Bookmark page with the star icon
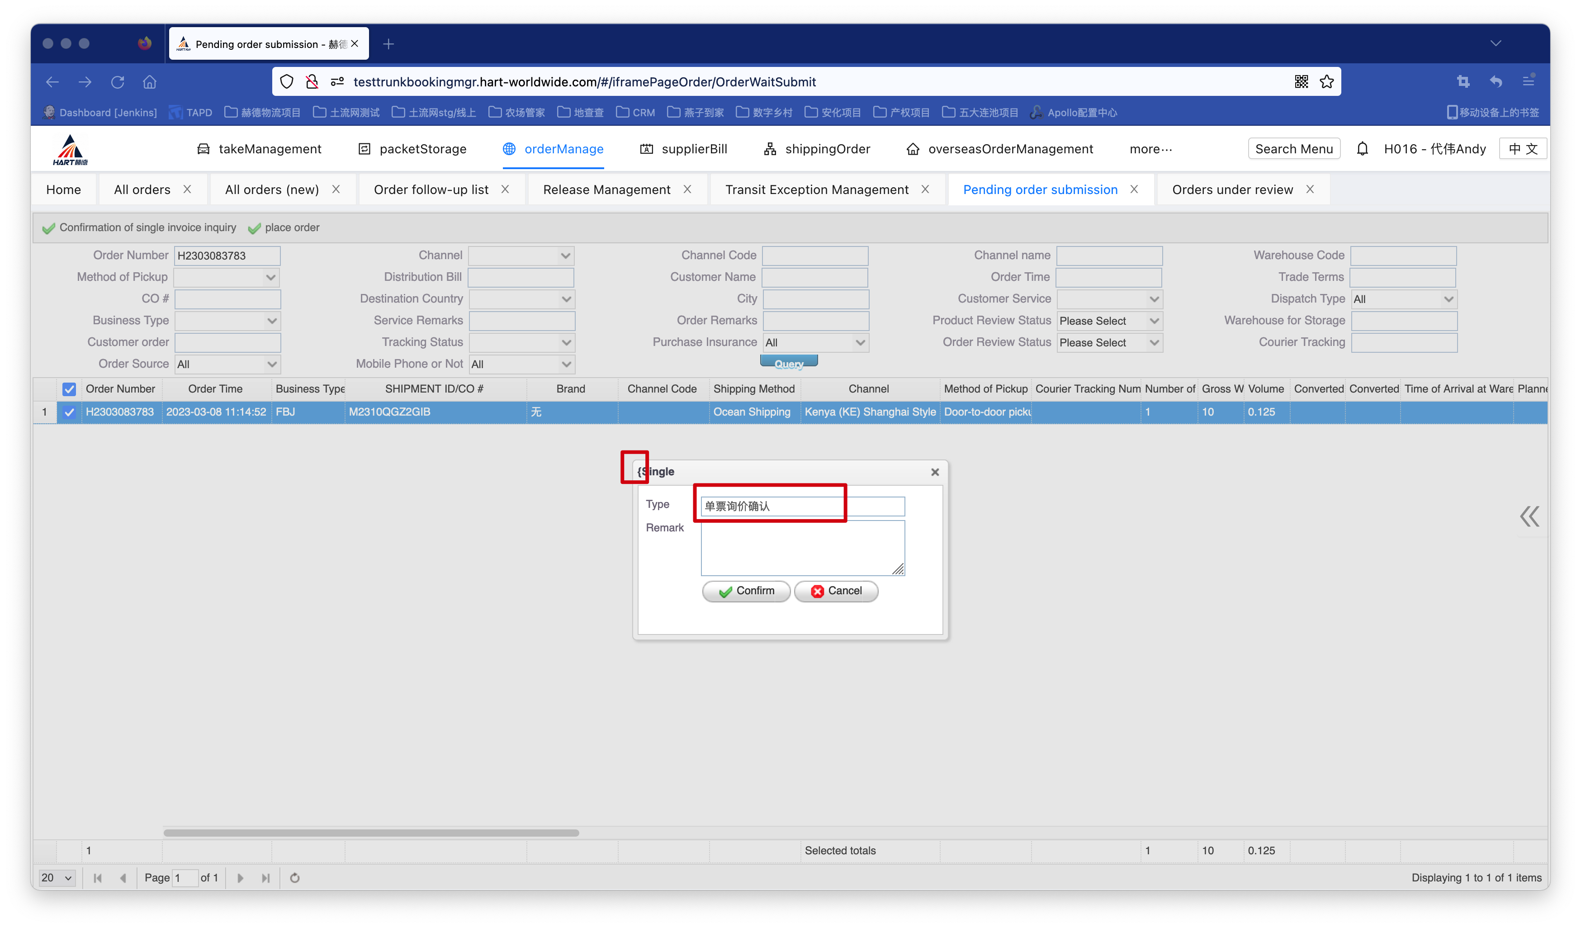This screenshot has height=928, width=1581. pos(1326,81)
